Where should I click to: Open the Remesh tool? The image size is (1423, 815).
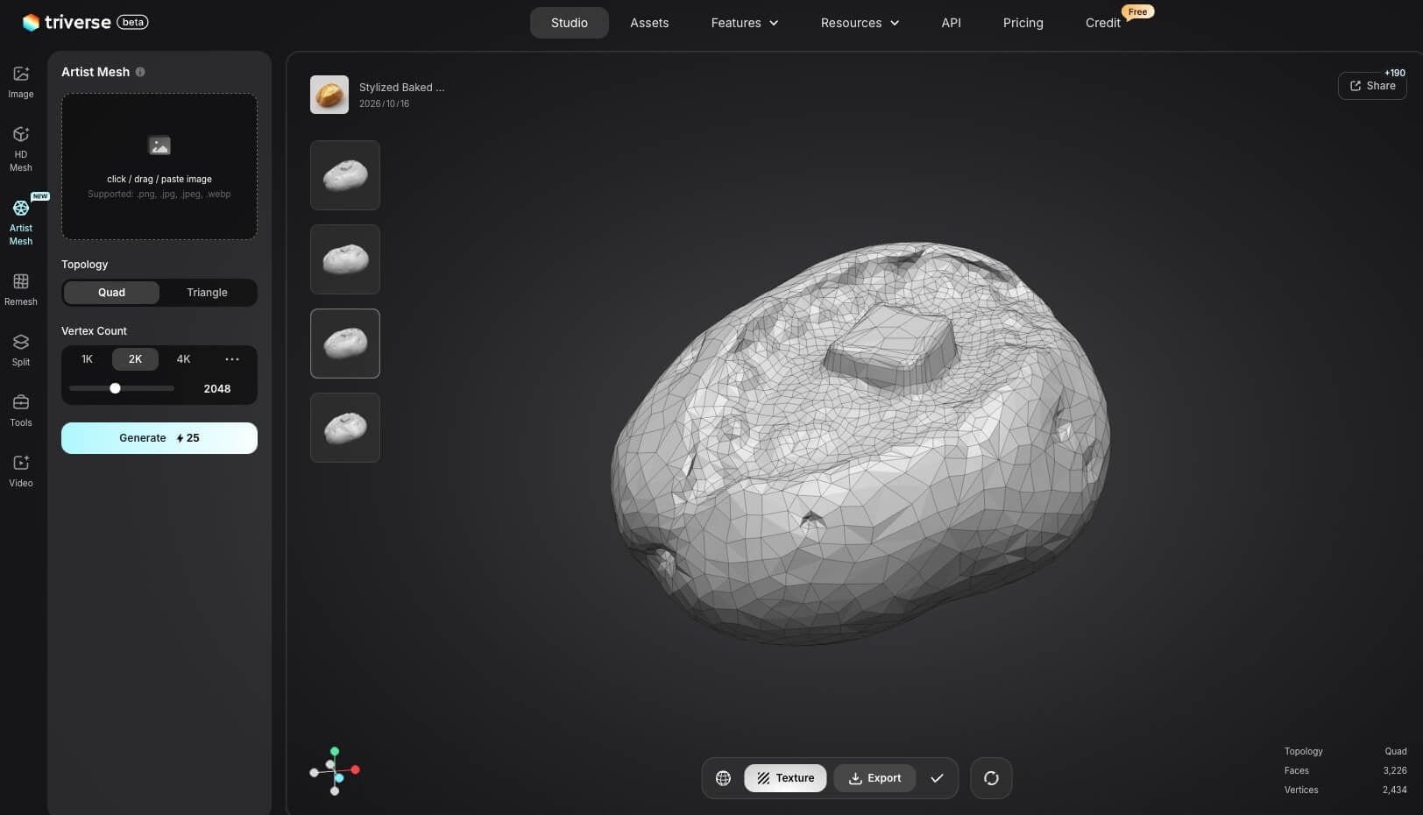pos(21,289)
